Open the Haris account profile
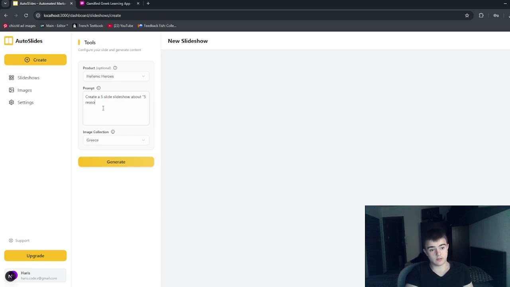Image resolution: width=510 pixels, height=287 pixels. (35, 275)
